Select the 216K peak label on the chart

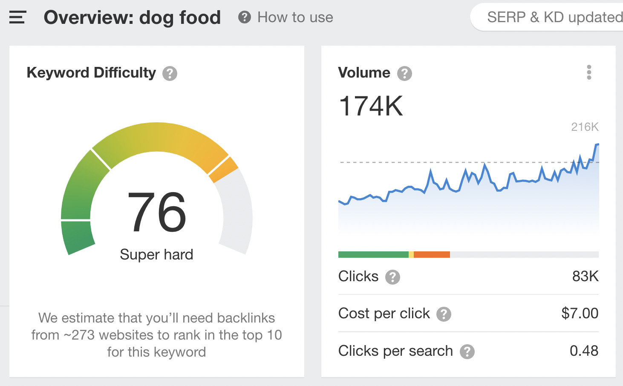(x=585, y=127)
